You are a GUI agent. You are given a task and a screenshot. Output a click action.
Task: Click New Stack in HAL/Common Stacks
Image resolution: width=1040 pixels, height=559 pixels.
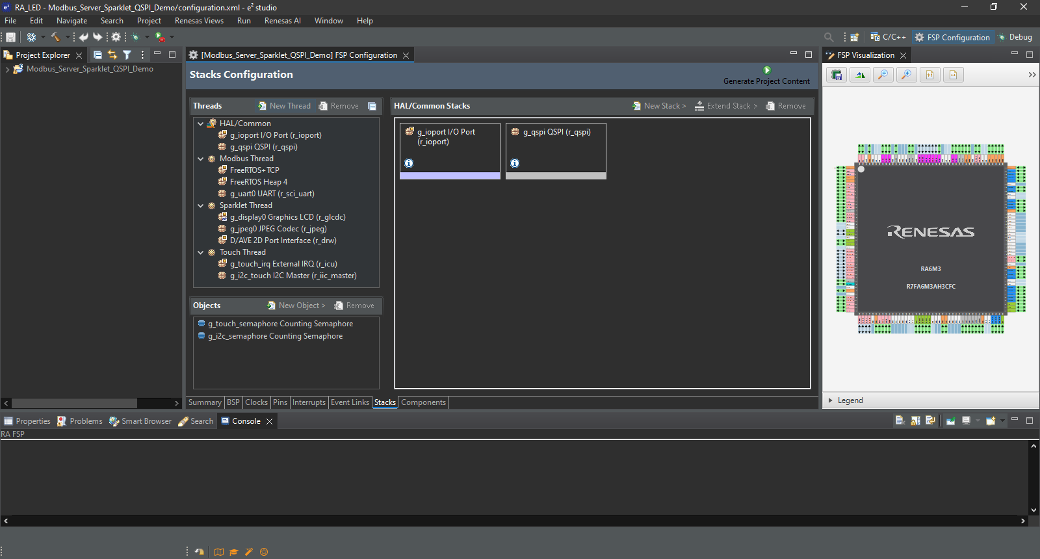(x=659, y=106)
